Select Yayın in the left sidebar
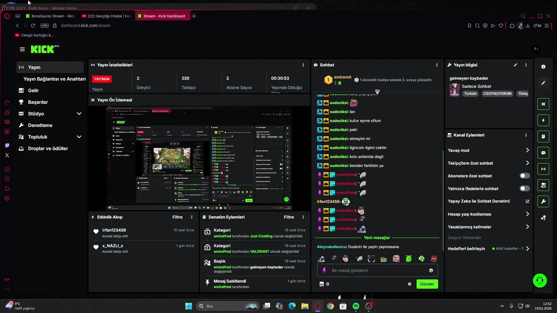557x313 pixels. pos(50,67)
